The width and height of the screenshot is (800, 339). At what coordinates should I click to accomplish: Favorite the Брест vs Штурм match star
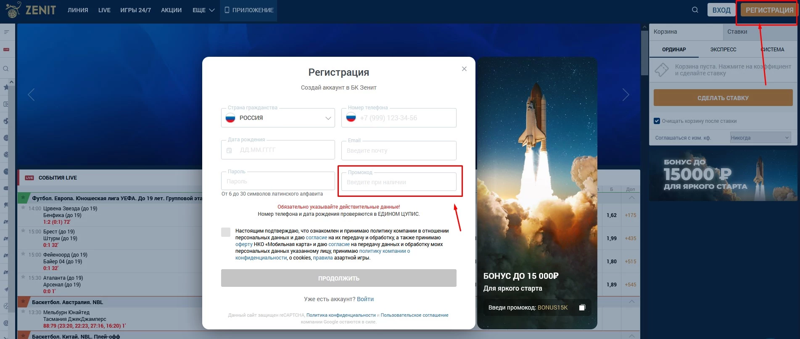(x=23, y=231)
